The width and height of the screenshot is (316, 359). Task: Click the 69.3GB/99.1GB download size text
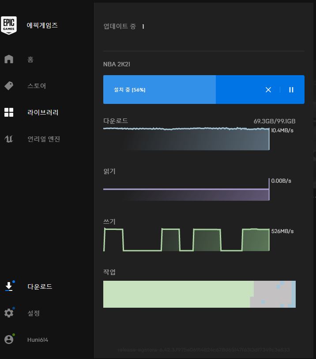coord(275,121)
